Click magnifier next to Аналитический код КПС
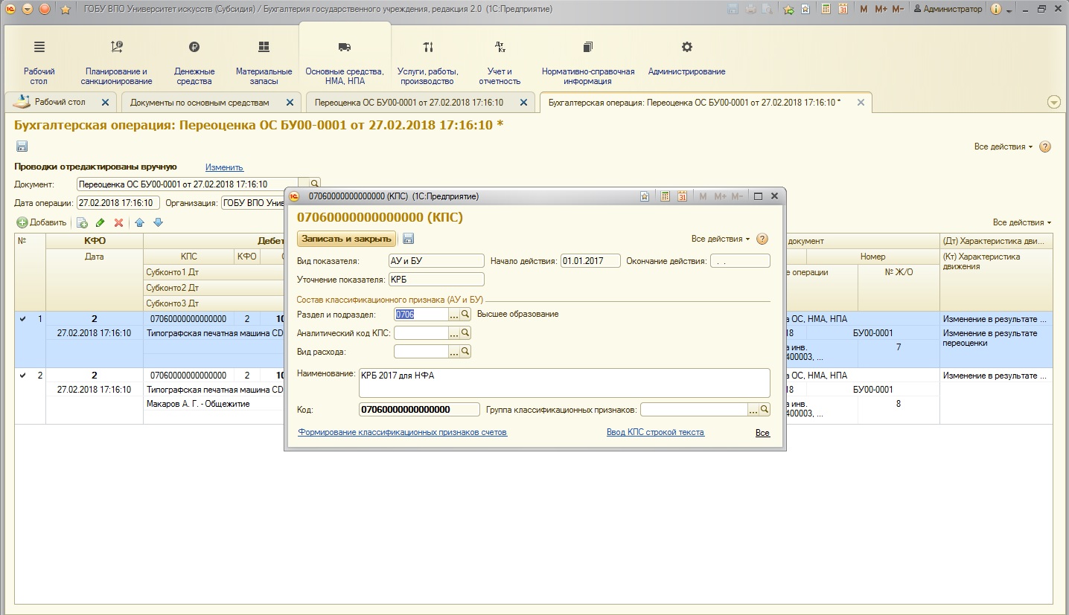Viewport: 1069px width, 615px height. click(x=465, y=333)
